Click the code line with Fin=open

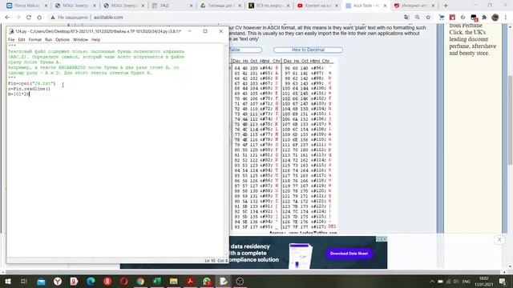(x=32, y=83)
